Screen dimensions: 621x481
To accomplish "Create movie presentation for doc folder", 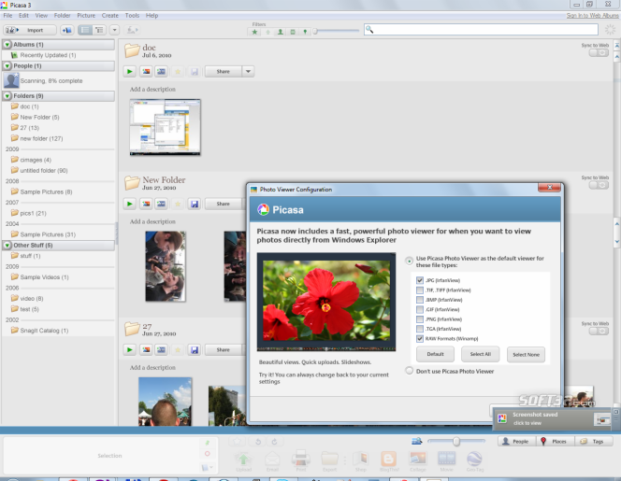I will [x=161, y=72].
